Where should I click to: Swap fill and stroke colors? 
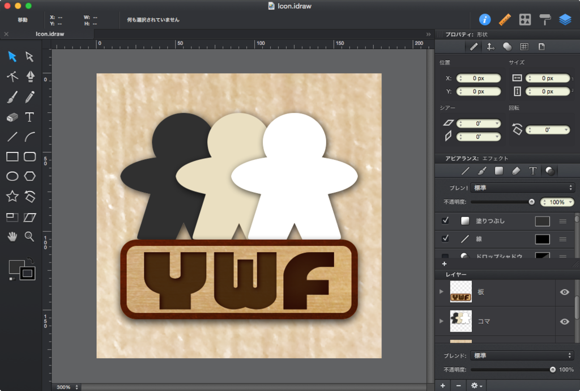pos(31,261)
